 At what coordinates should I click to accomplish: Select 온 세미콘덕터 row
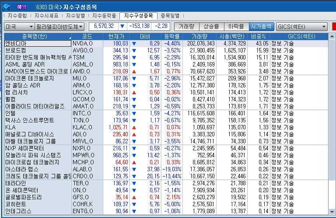166,190
